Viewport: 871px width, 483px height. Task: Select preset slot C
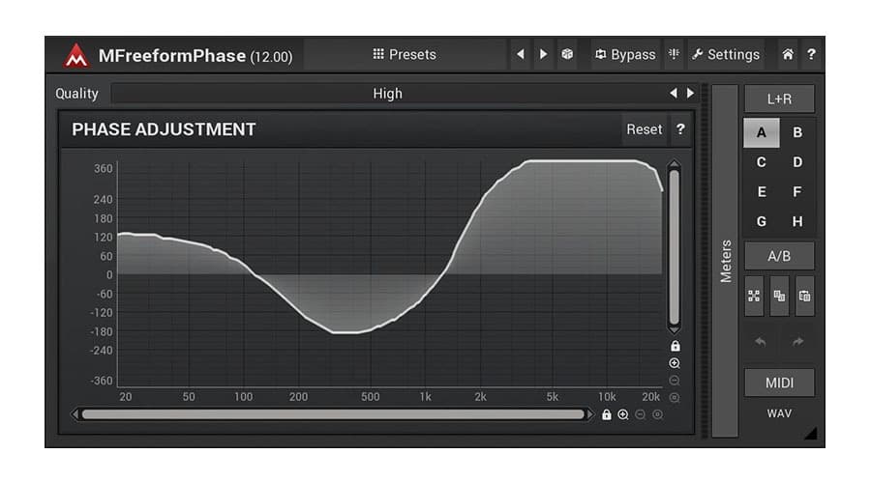click(762, 162)
